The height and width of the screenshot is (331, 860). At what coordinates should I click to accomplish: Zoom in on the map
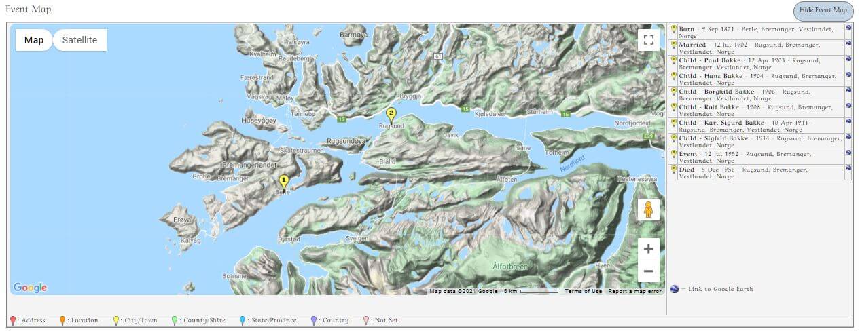[648, 249]
